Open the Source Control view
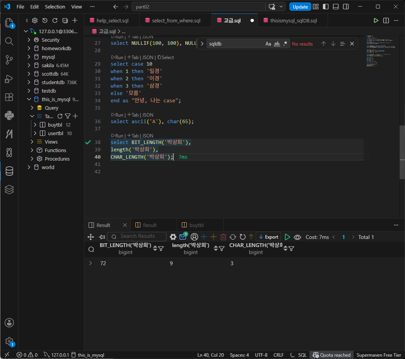Screen dimensions: 405x359 [9, 60]
